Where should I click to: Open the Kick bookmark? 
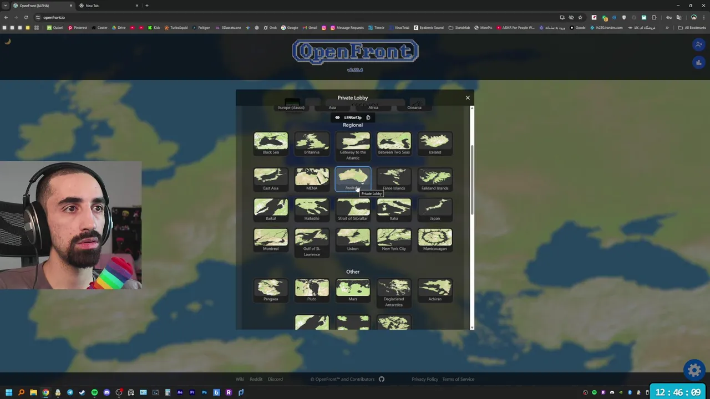point(155,28)
